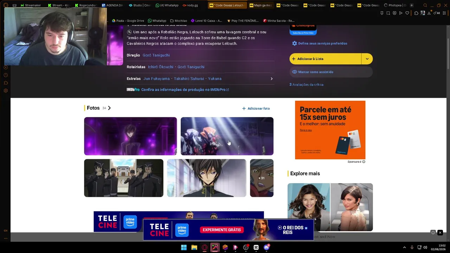Toggle Marcar como assistido
This screenshot has height=253, width=450.
pos(331,72)
